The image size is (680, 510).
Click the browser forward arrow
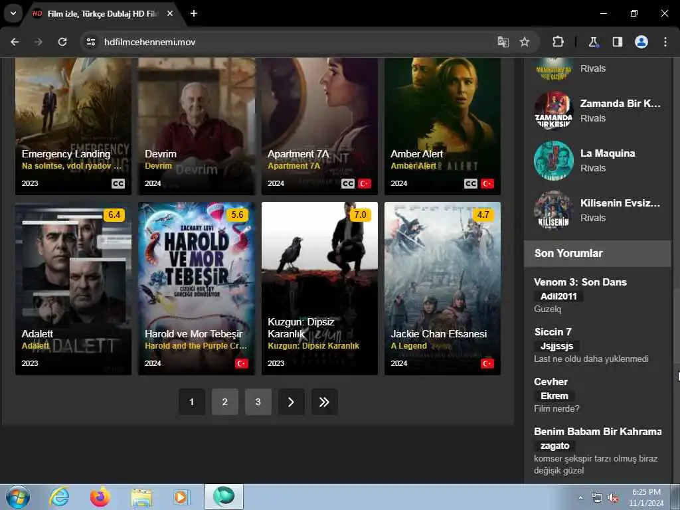point(39,42)
